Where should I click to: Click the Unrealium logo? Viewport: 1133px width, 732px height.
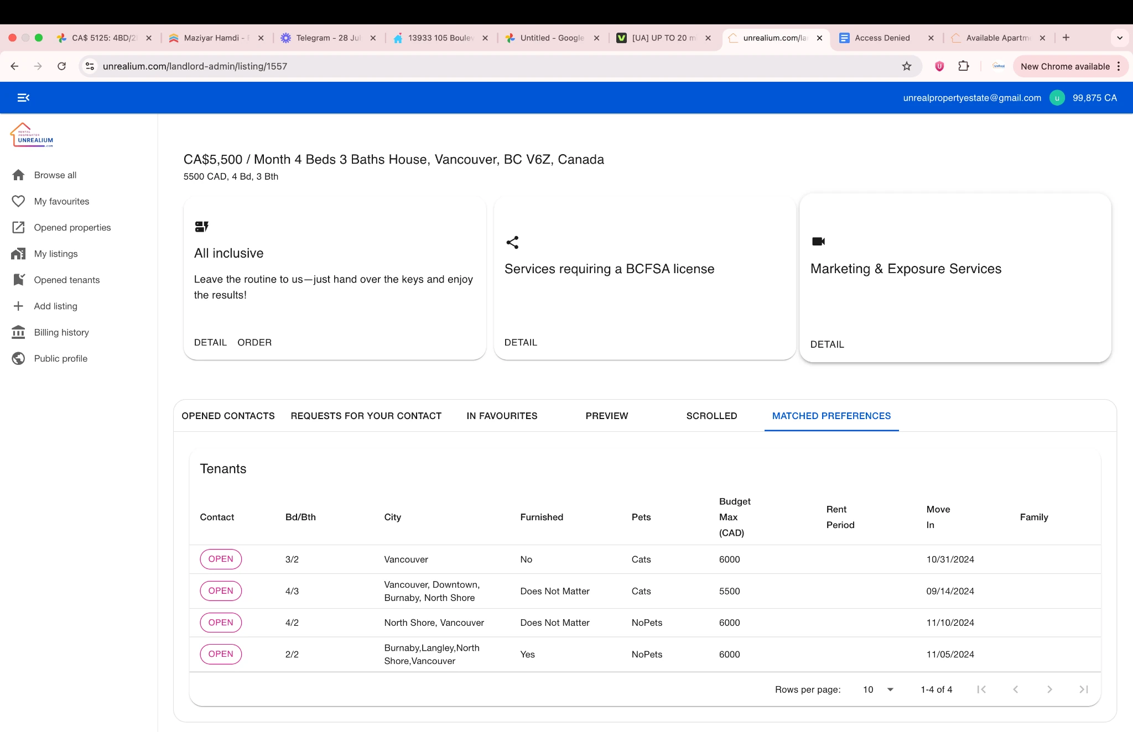point(32,135)
